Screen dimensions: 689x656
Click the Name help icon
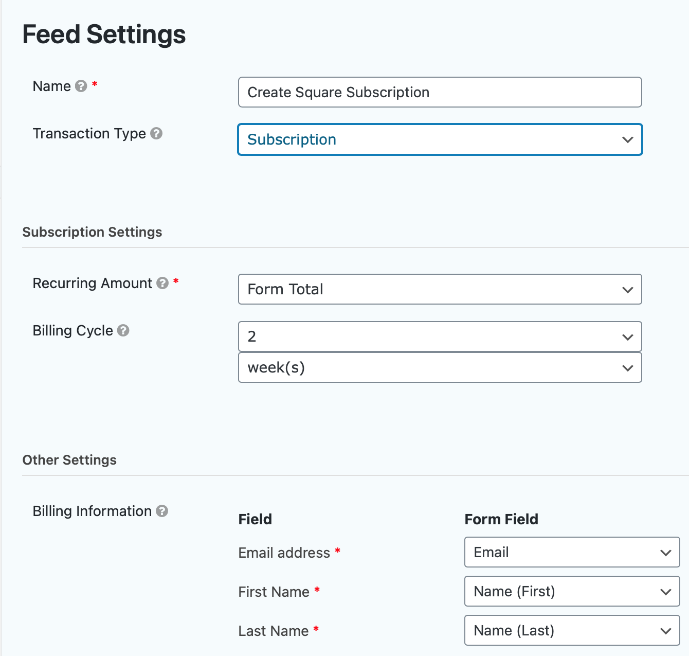[x=81, y=86]
